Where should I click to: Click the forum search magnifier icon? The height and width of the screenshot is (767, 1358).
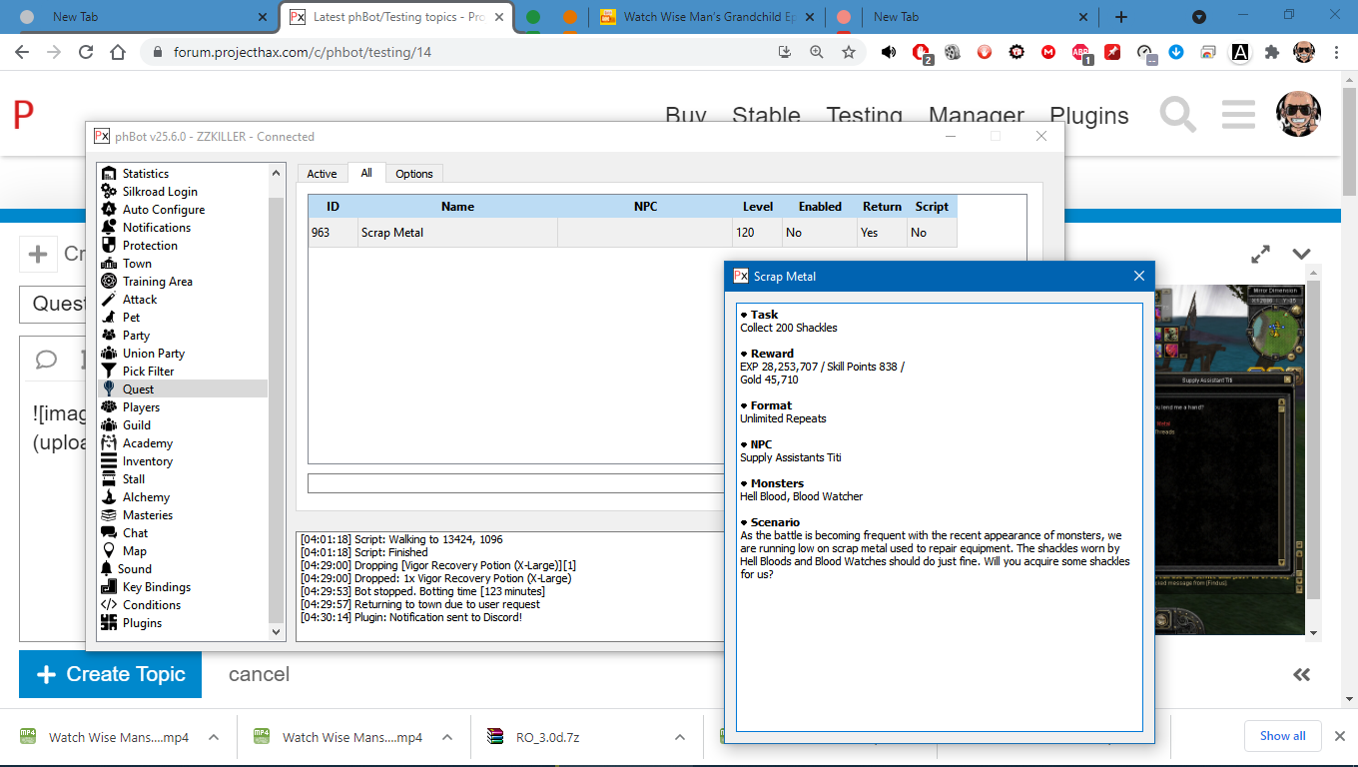[x=1177, y=115]
